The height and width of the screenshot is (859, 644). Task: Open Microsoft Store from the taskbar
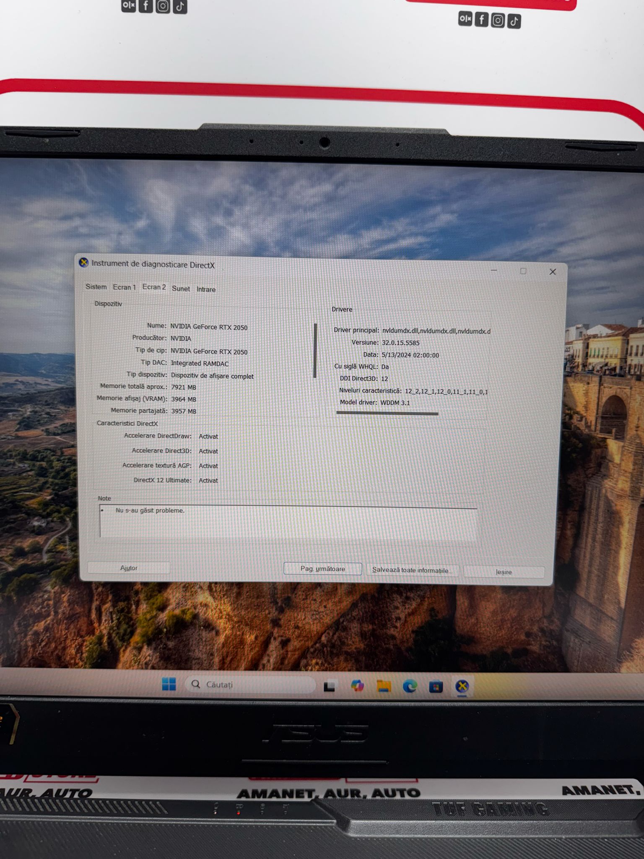tap(436, 687)
